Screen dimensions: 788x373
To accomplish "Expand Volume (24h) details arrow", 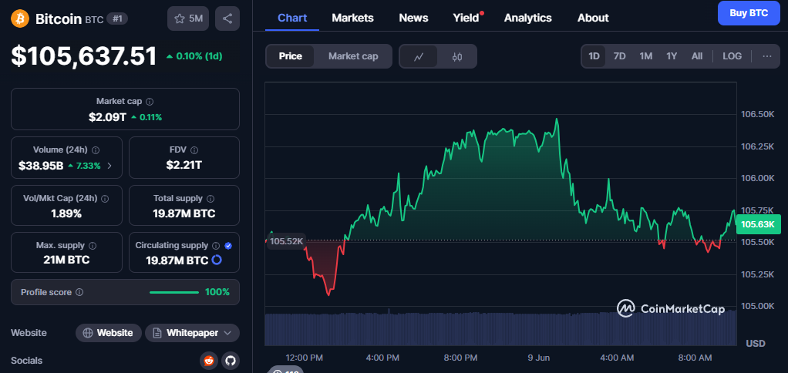I will point(110,166).
